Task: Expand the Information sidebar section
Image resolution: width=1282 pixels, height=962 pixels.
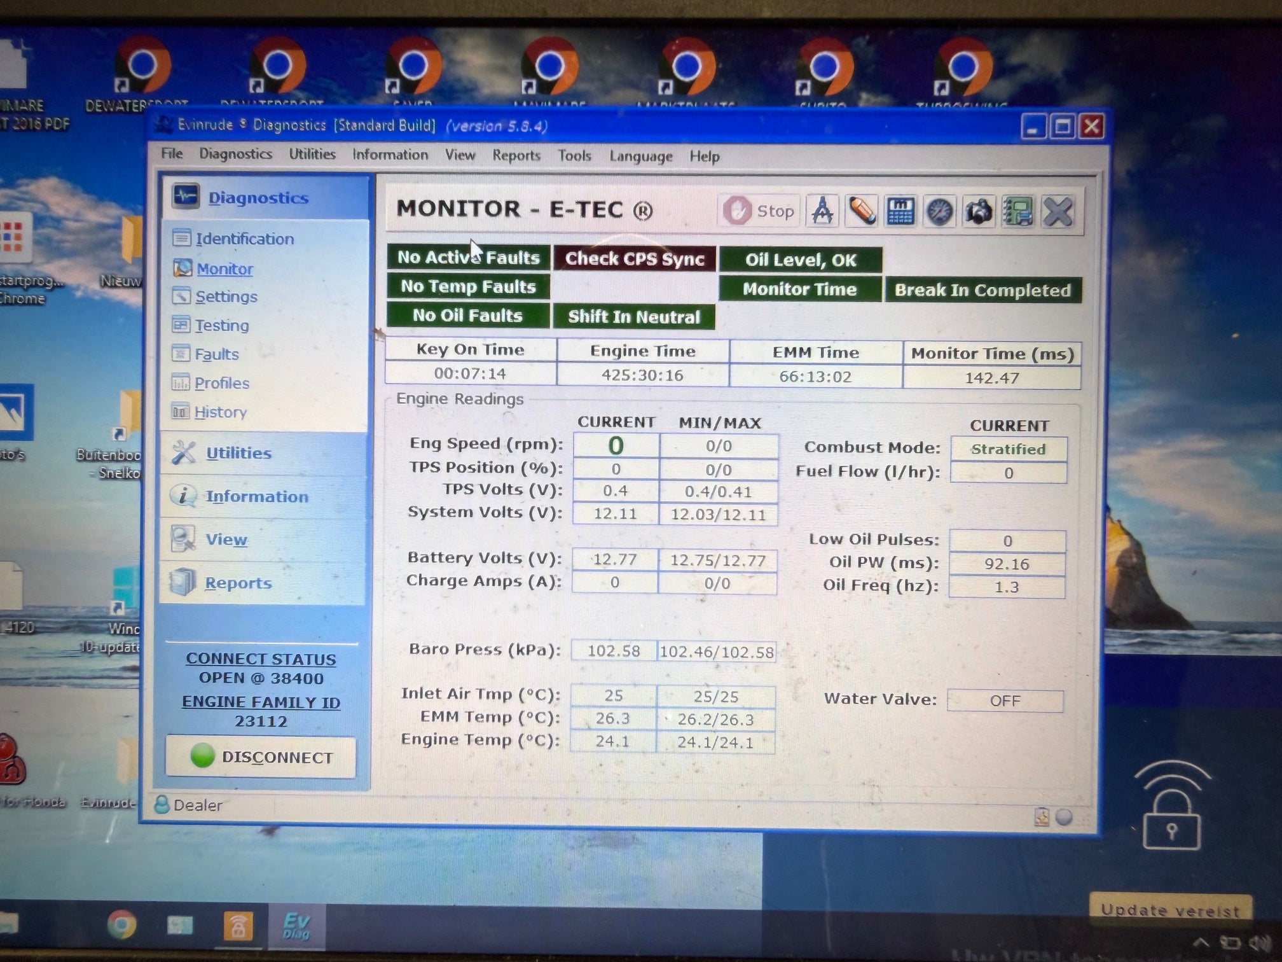Action: [263, 496]
